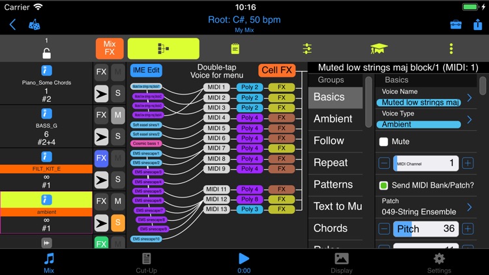Open Voice Type chevron
This screenshot has height=275, width=489.
469,120
